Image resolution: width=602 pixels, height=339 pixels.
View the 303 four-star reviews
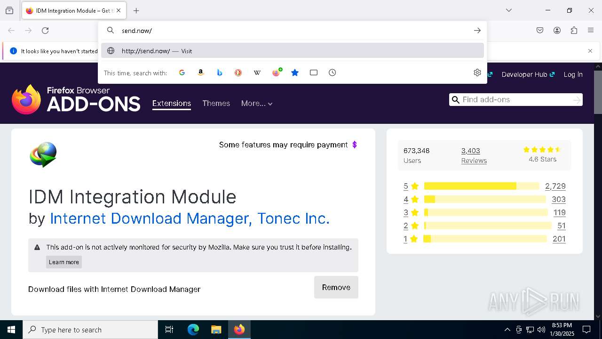click(559, 199)
